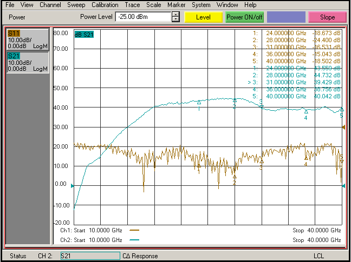Click marker 3 triangle on S11 trace

pyautogui.click(x=262, y=162)
